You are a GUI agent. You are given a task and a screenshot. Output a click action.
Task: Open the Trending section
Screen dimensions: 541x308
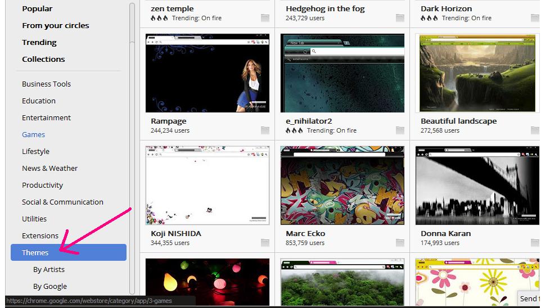click(x=39, y=42)
